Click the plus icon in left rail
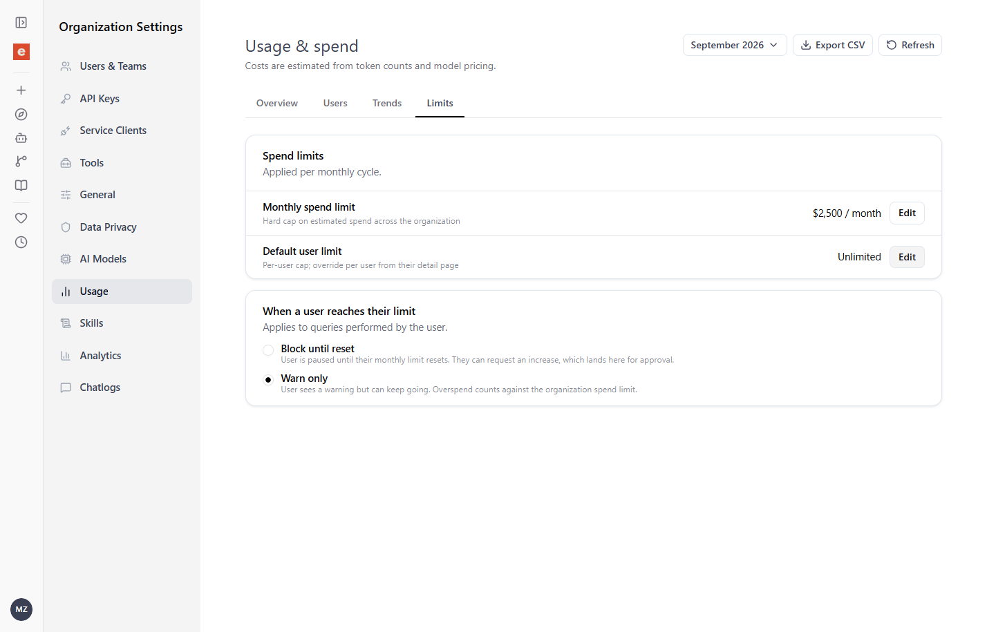 21,90
